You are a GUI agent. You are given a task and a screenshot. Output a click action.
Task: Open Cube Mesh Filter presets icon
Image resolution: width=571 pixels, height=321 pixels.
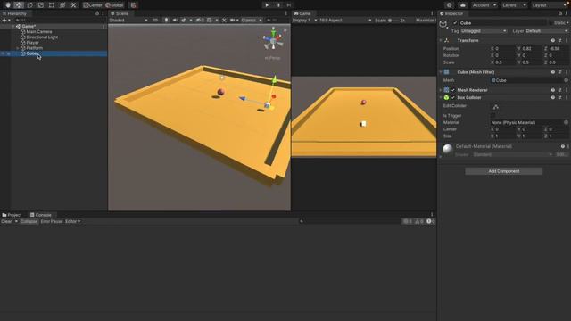pyautogui.click(x=559, y=72)
